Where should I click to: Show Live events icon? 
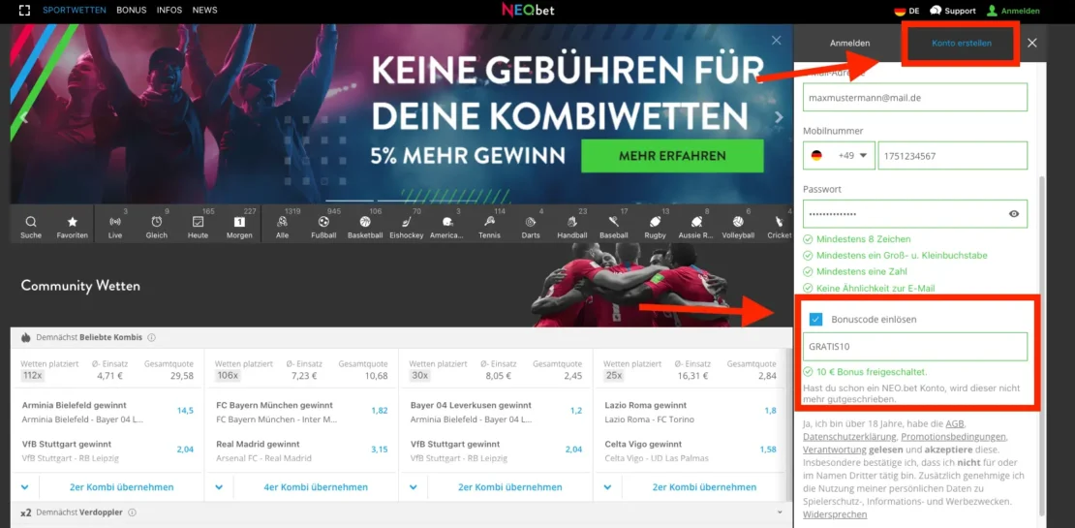click(115, 222)
